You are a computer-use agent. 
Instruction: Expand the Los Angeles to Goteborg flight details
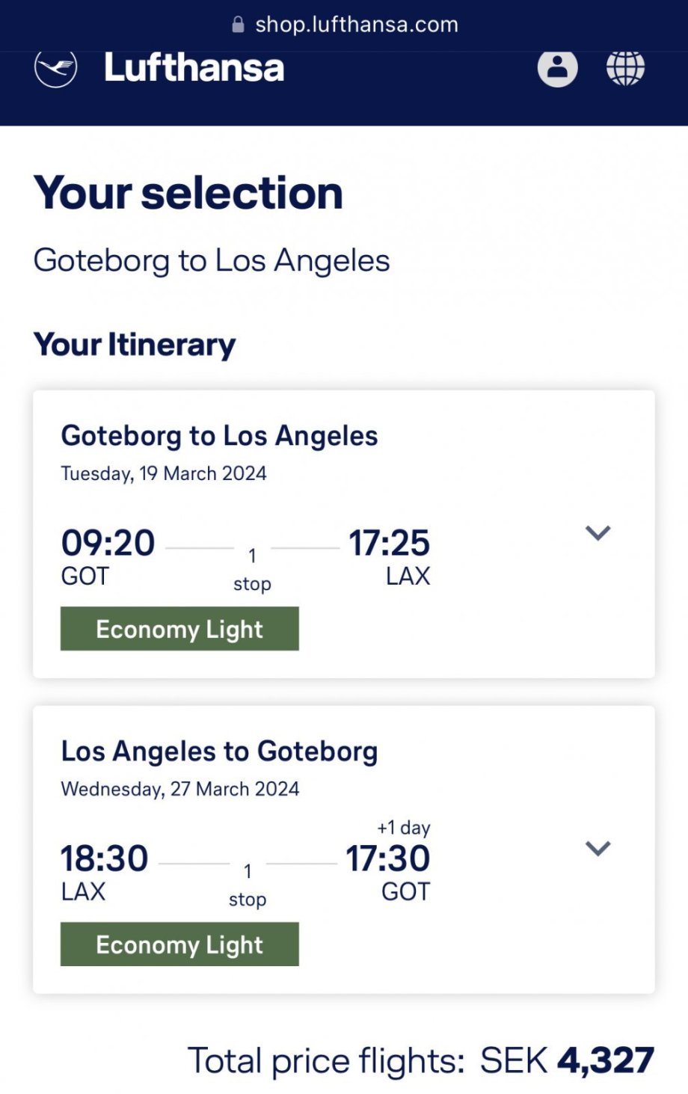coord(598,849)
